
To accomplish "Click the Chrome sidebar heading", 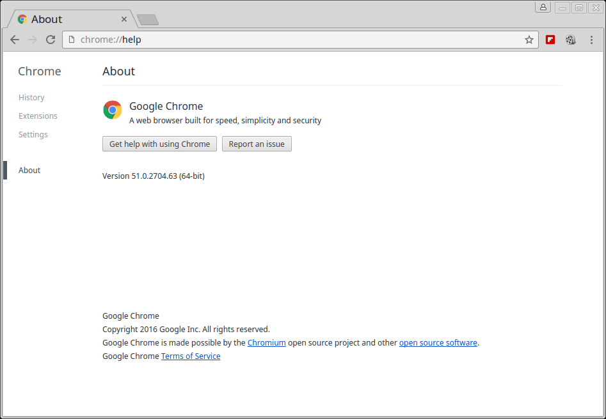I will [x=40, y=72].
